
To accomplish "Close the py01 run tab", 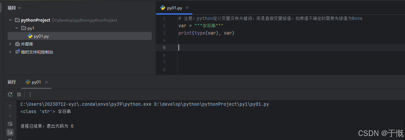I will point(46,82).
